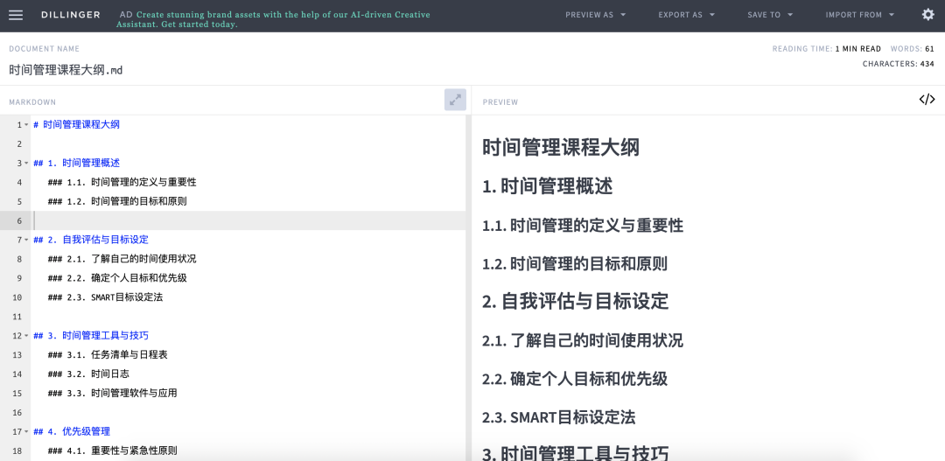Click line number 11 in gutter
This screenshot has width=945, height=461.
[x=17, y=317]
